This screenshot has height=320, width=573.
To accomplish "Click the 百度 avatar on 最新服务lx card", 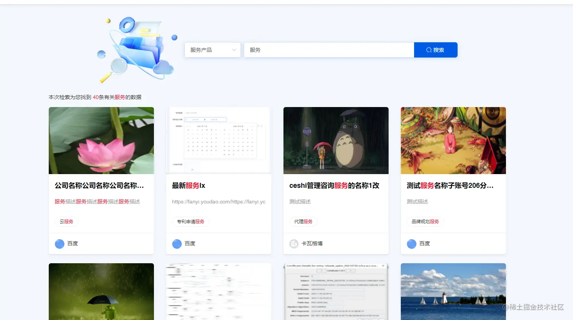I will 177,244.
